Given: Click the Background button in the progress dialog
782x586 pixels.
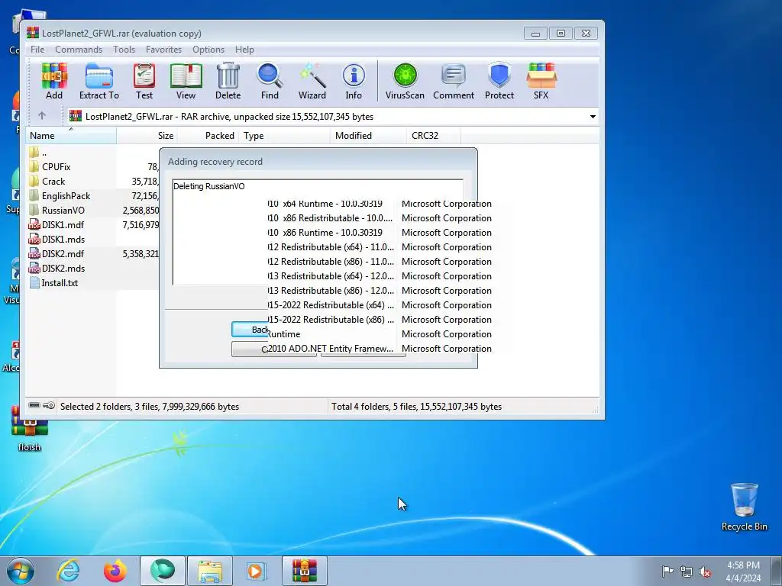Looking at the screenshot, I should pos(250,330).
